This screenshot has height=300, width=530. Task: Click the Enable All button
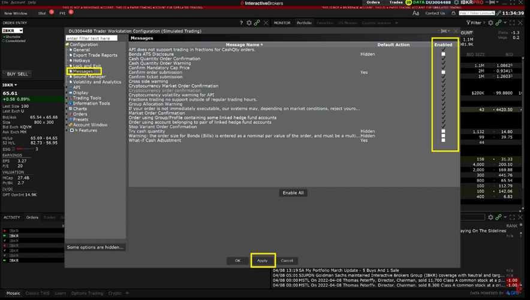coord(293,193)
